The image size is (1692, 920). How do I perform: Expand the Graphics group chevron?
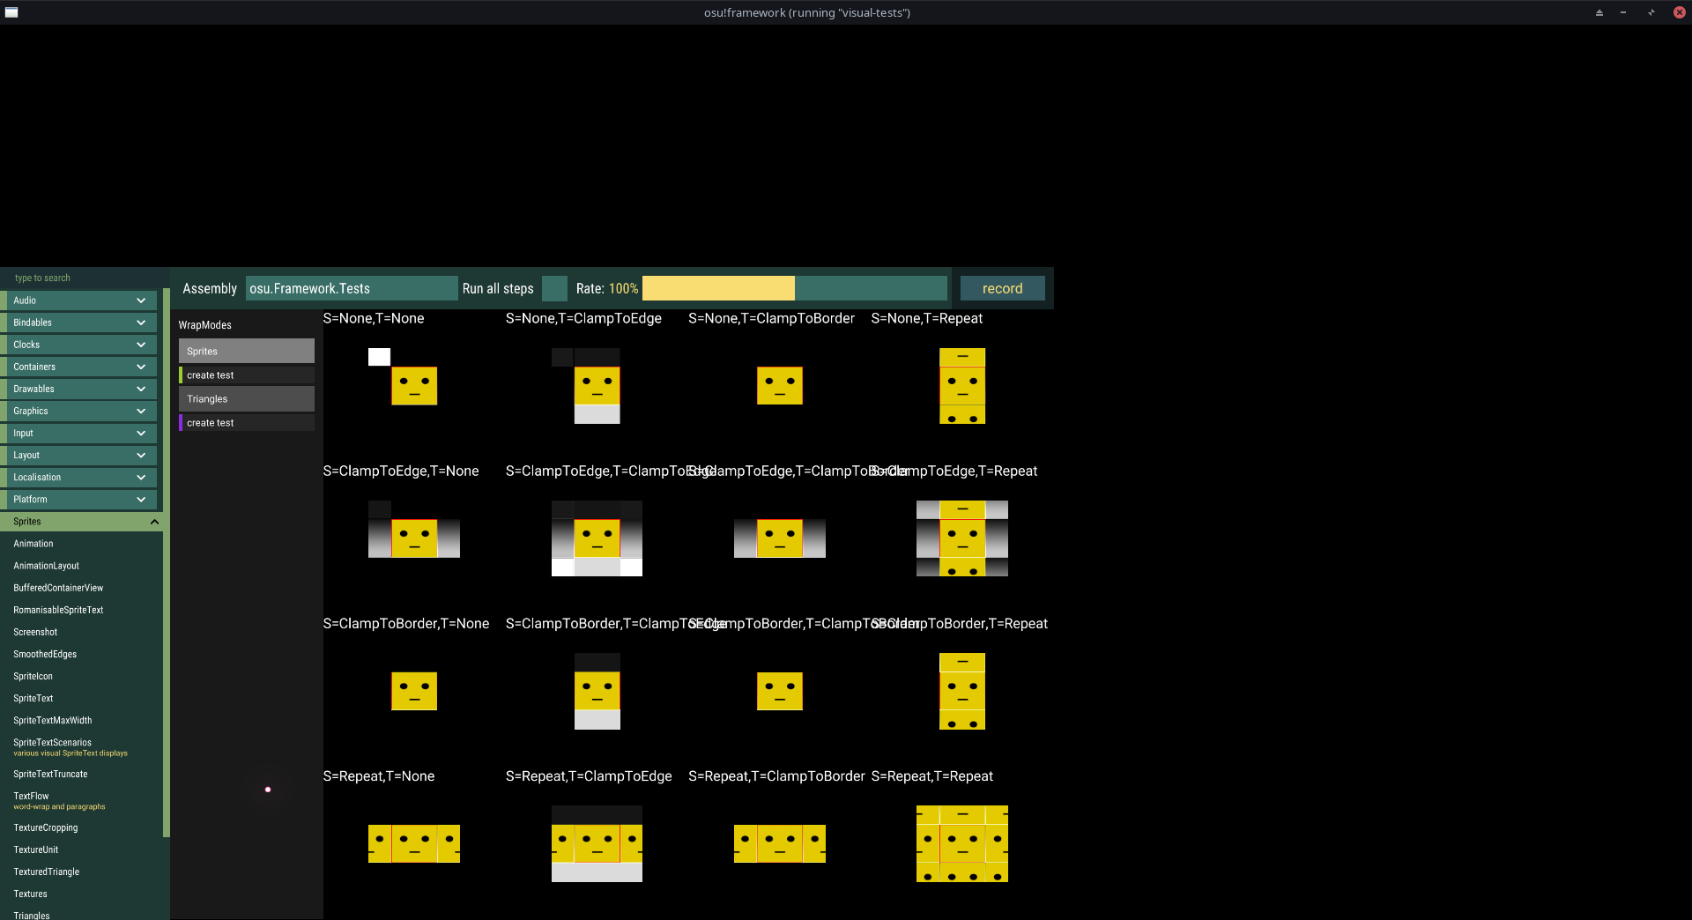[141, 411]
